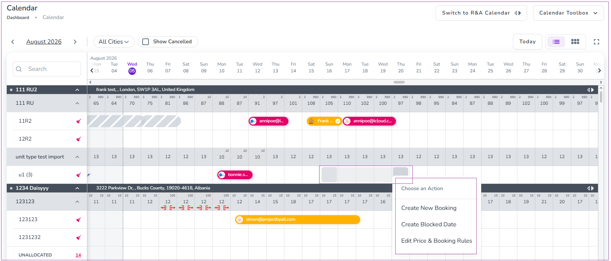Click the Today button

pos(527,42)
